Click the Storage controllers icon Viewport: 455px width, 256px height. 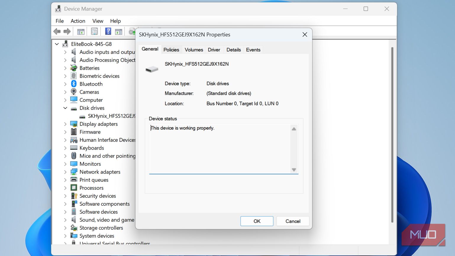coord(74,228)
